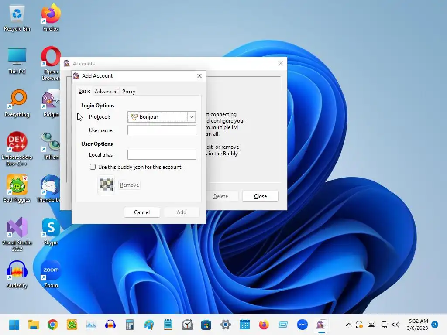
Task: Click the Local alias input field
Action: (x=162, y=155)
